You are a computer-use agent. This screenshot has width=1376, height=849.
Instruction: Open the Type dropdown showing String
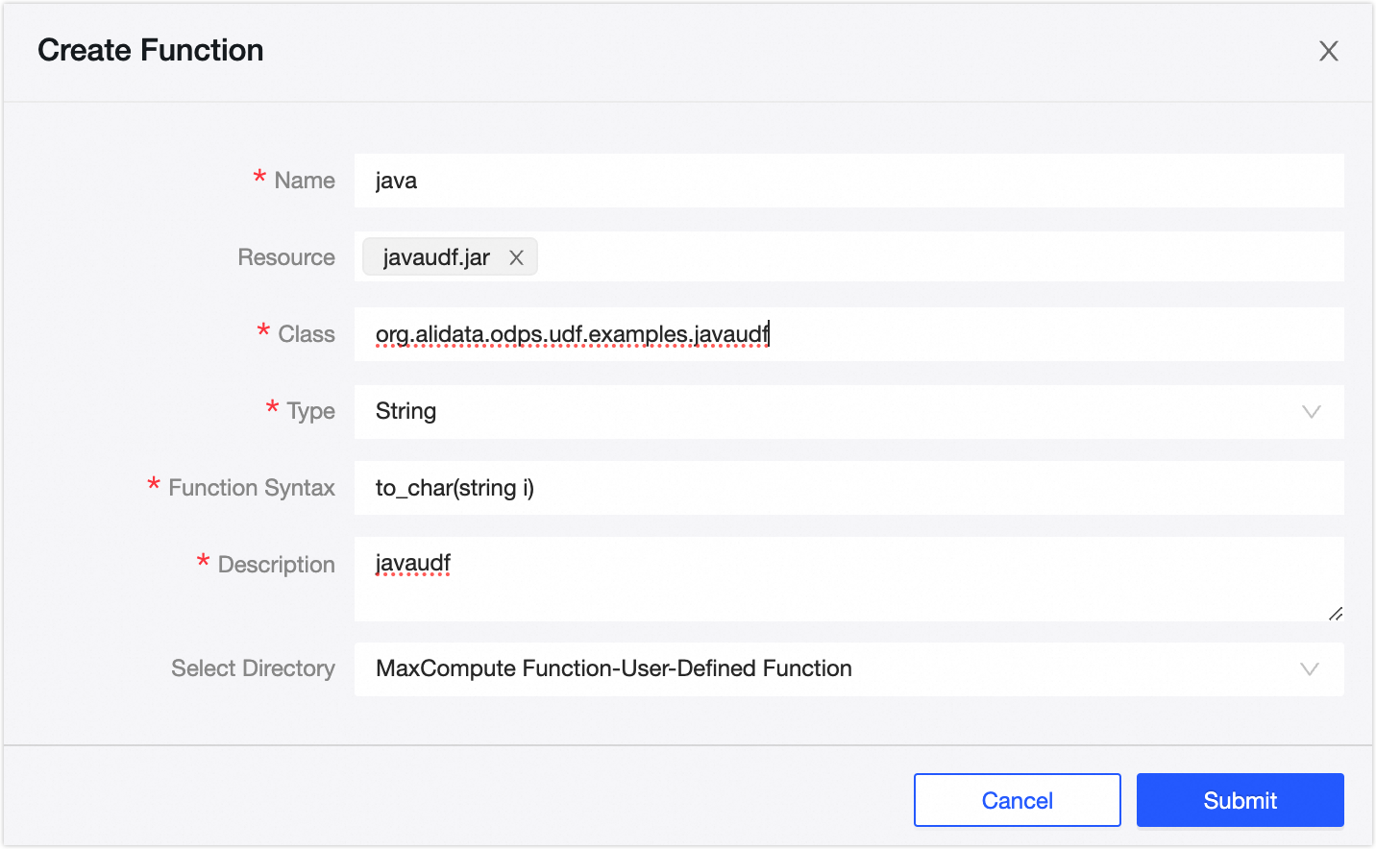tap(826, 412)
